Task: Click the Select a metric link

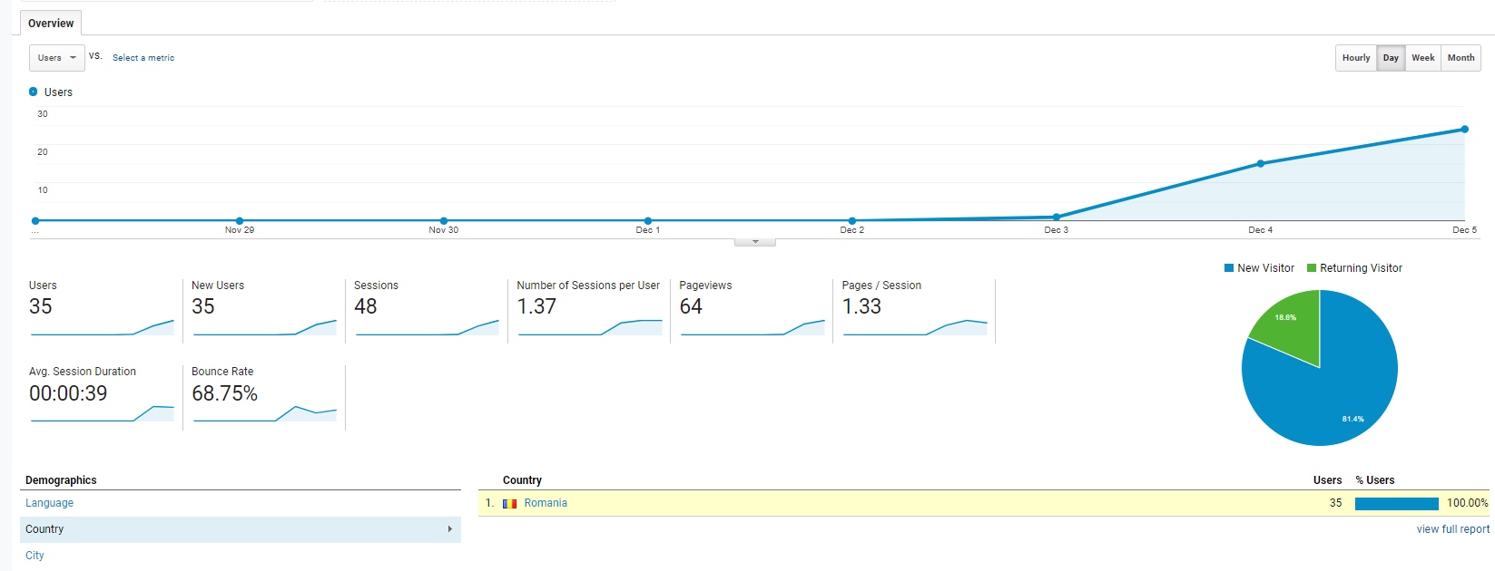Action: coord(143,58)
